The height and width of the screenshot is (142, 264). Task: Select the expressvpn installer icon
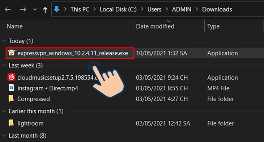point(12,53)
